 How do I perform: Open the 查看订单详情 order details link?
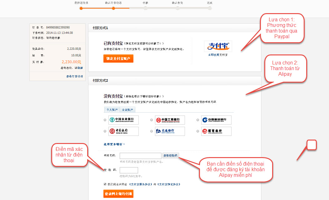click(74, 76)
